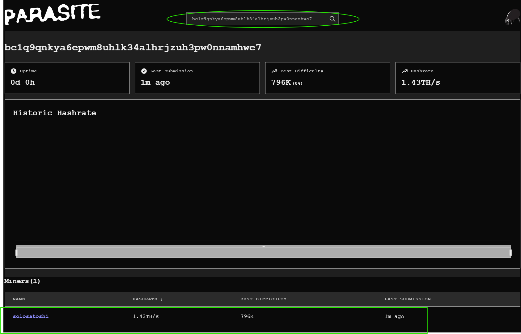Click the clock icon on the Uptime card
Image resolution: width=521 pixels, height=334 pixels.
click(14, 71)
